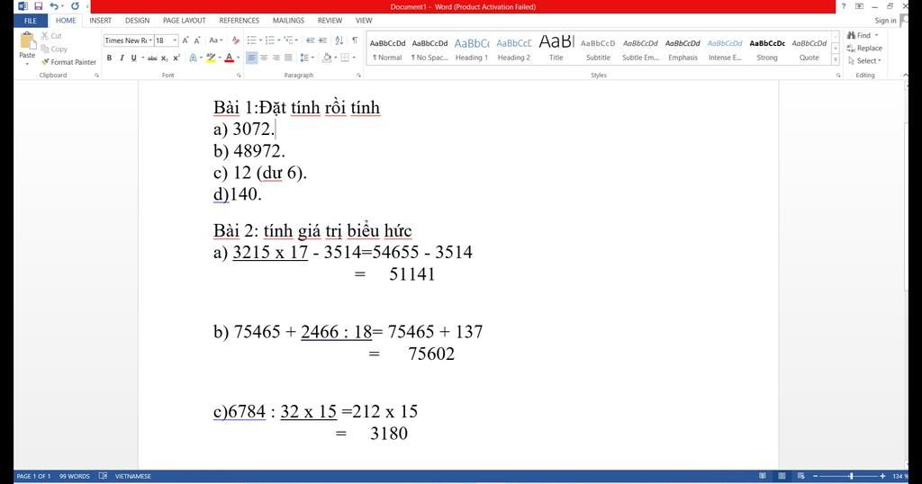922x484 pixels.
Task: Align text left
Action: tap(252, 58)
